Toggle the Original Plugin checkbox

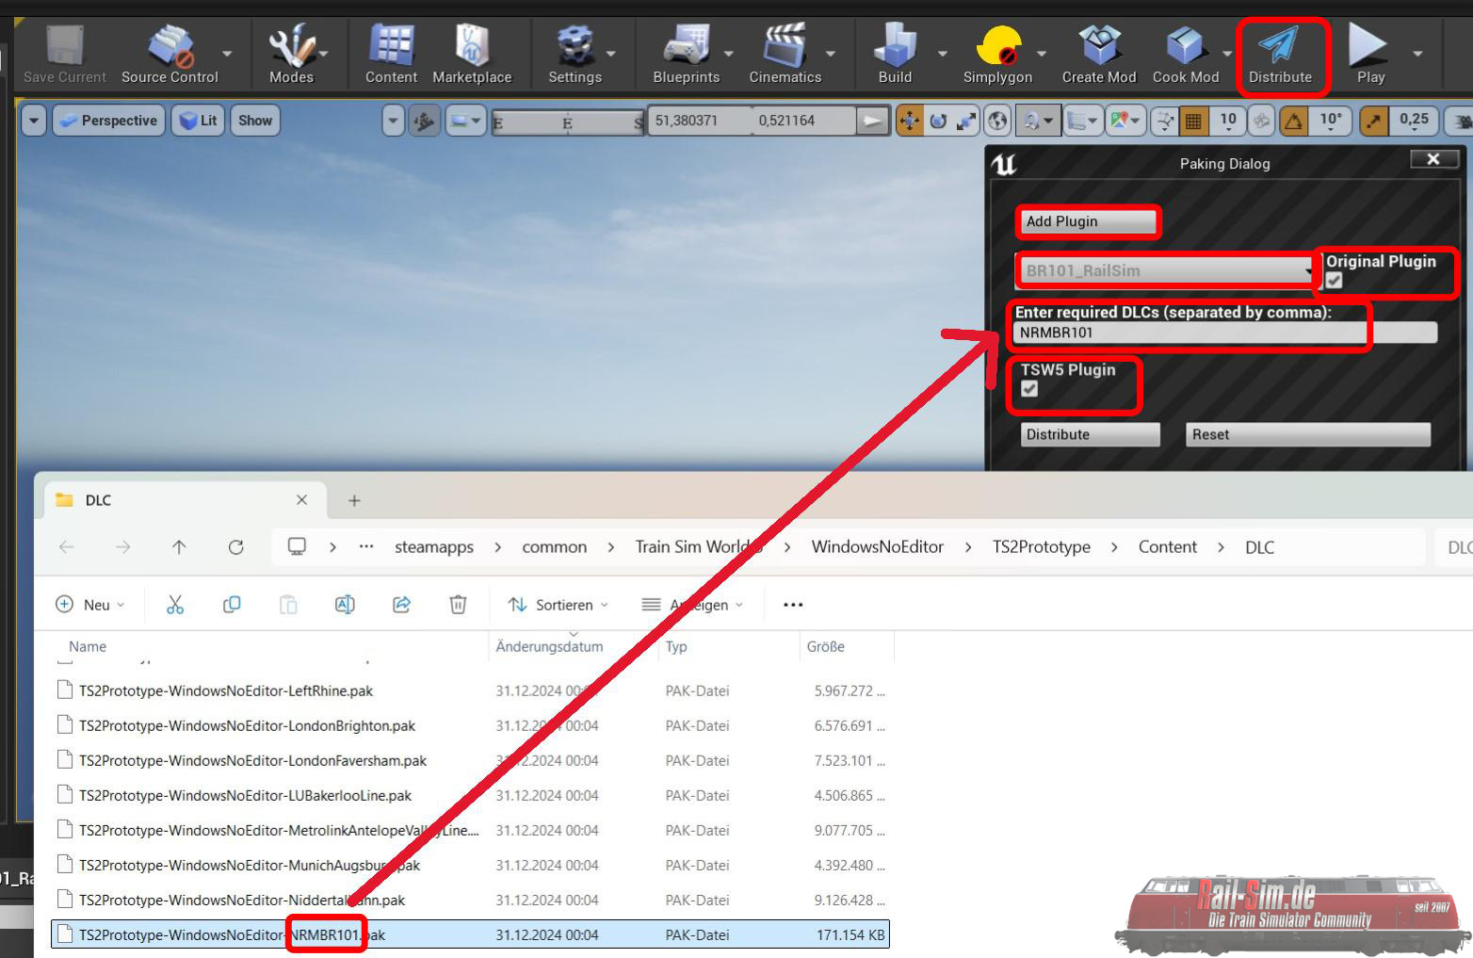click(1334, 281)
